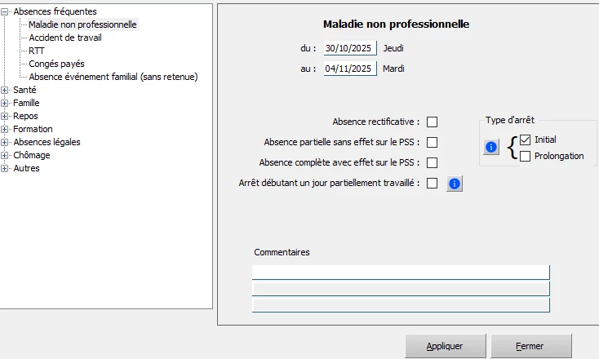The image size is (599, 359).
Task: Collapse the Absences fréquentes tree node
Action: point(6,12)
